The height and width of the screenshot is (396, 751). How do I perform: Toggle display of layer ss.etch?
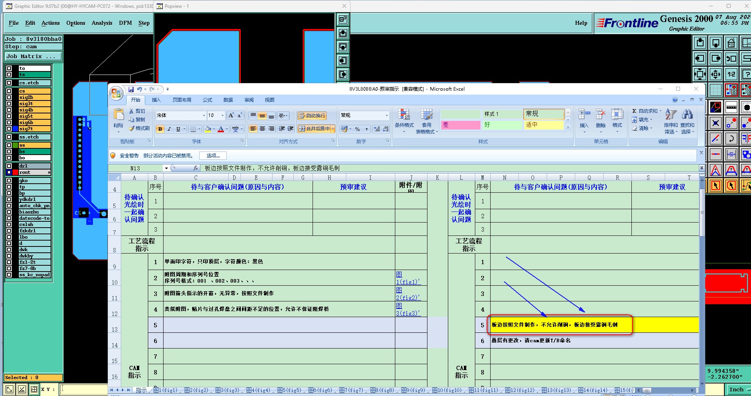9,137
